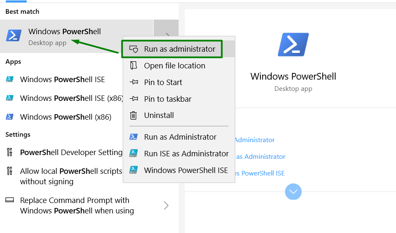
Task: Click the large PowerShell logo in preview pane
Action: coord(293,44)
